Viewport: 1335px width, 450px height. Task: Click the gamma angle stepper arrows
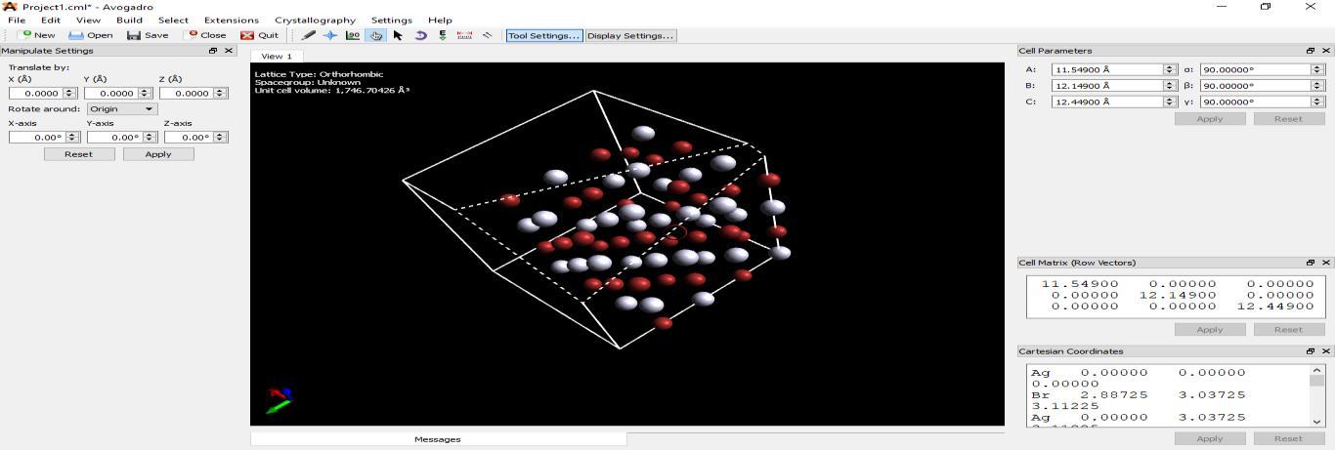click(x=1317, y=102)
